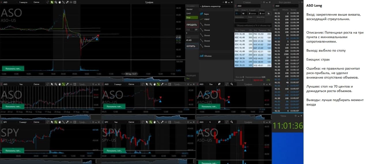
Task: Select the cursor pointer tool in main ASO 1-minute chart
Action: (x=52, y=2)
